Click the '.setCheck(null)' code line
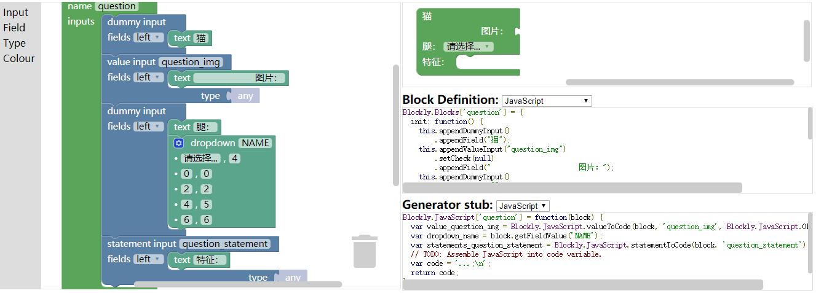Screen dimensions: 816x293 (464, 158)
